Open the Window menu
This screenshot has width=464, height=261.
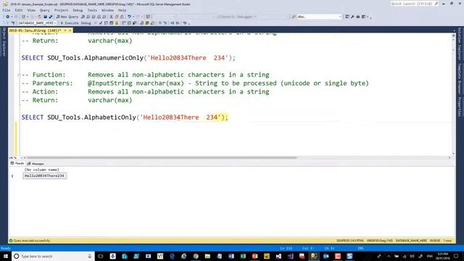click(x=107, y=10)
